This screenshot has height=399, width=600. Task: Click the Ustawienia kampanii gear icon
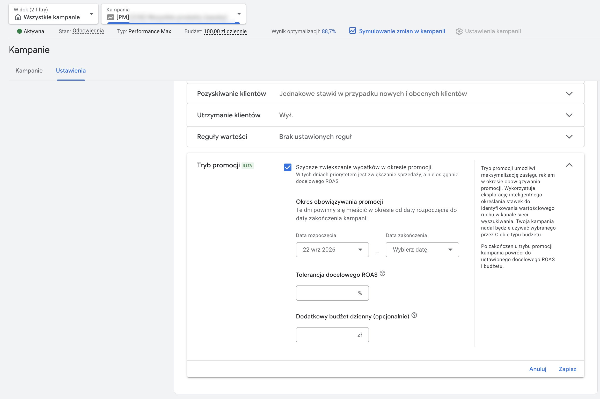[x=459, y=31]
